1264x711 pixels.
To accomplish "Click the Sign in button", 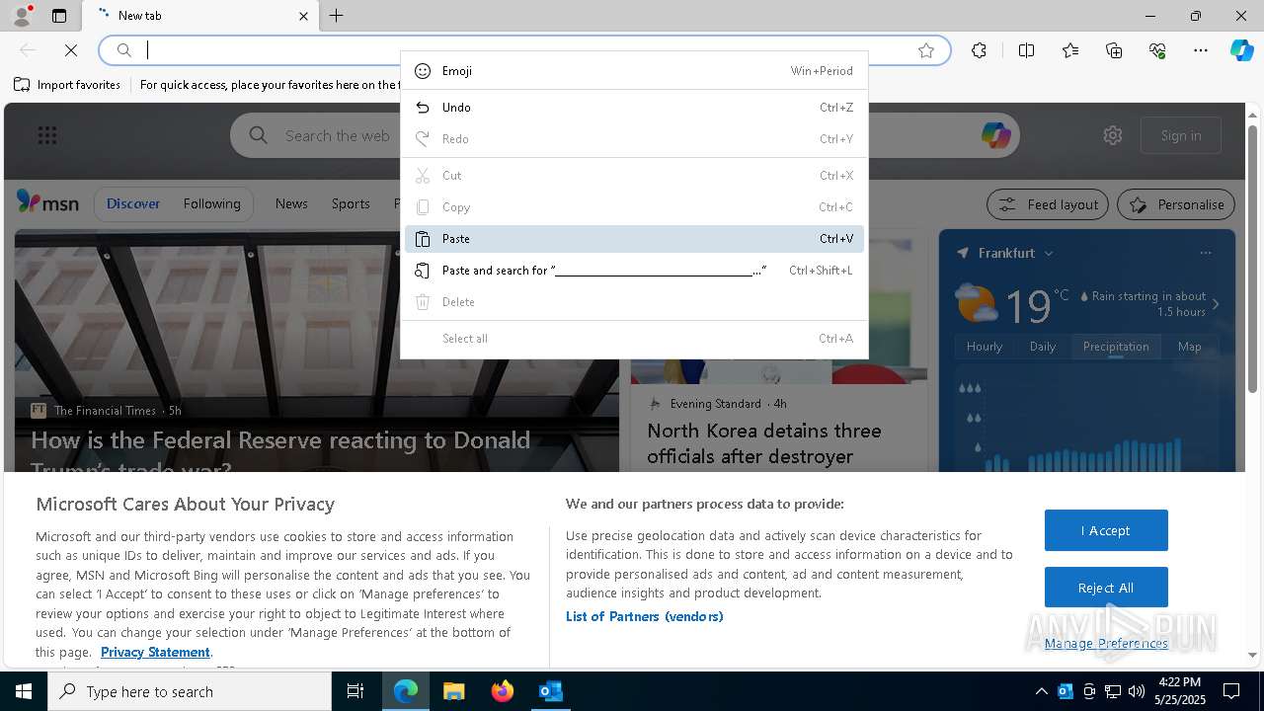I will pyautogui.click(x=1181, y=135).
